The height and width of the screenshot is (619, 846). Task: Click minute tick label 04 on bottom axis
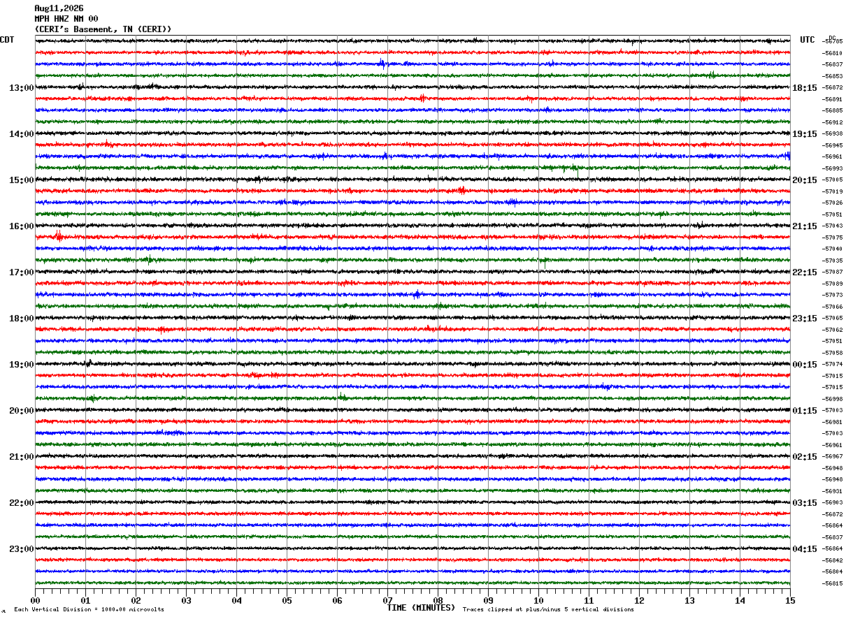(236, 601)
